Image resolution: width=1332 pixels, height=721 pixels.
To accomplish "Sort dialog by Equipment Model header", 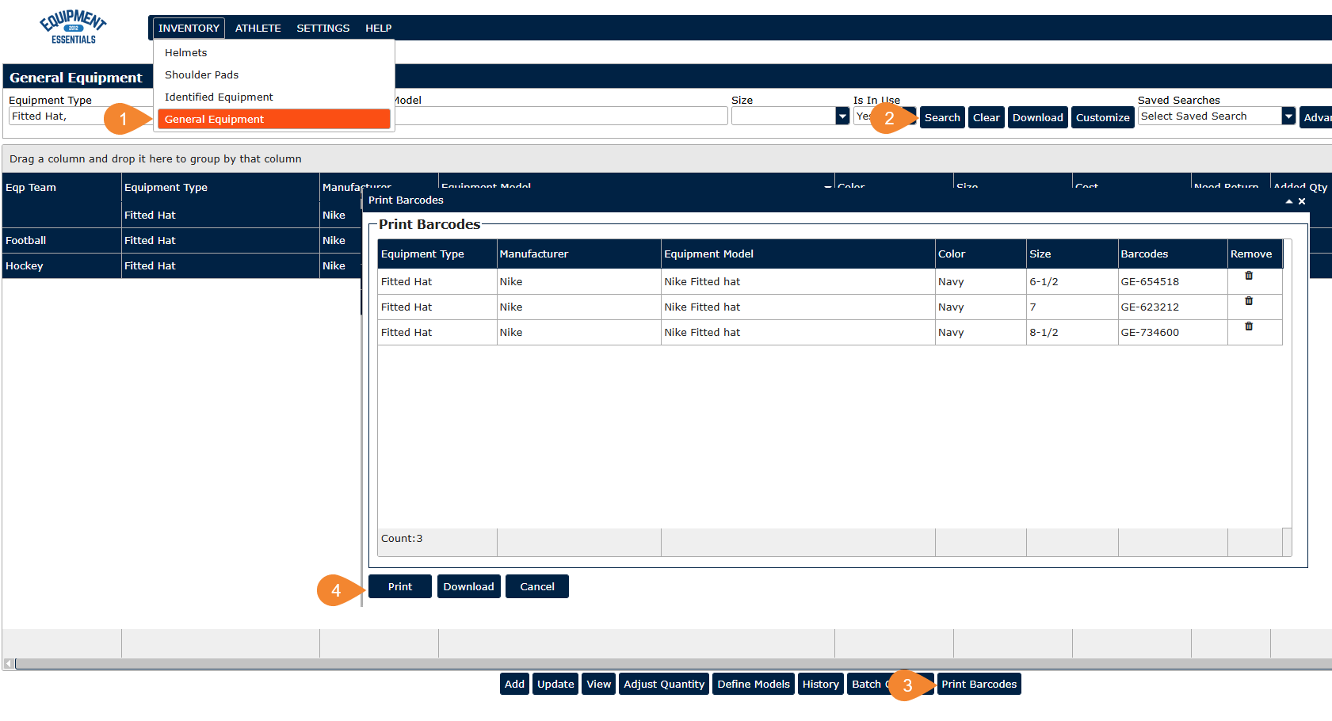I will [798, 254].
